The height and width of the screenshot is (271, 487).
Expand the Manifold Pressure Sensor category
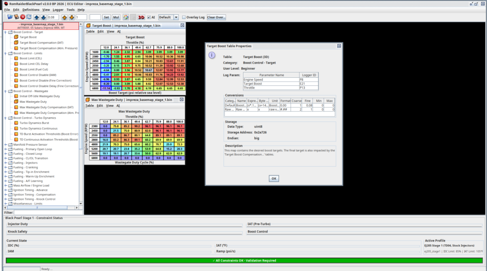5,144
